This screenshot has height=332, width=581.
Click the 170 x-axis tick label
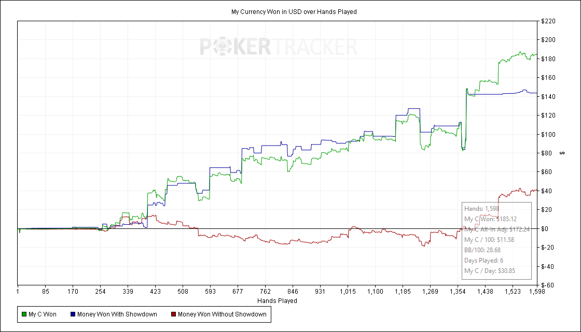[x=73, y=292]
